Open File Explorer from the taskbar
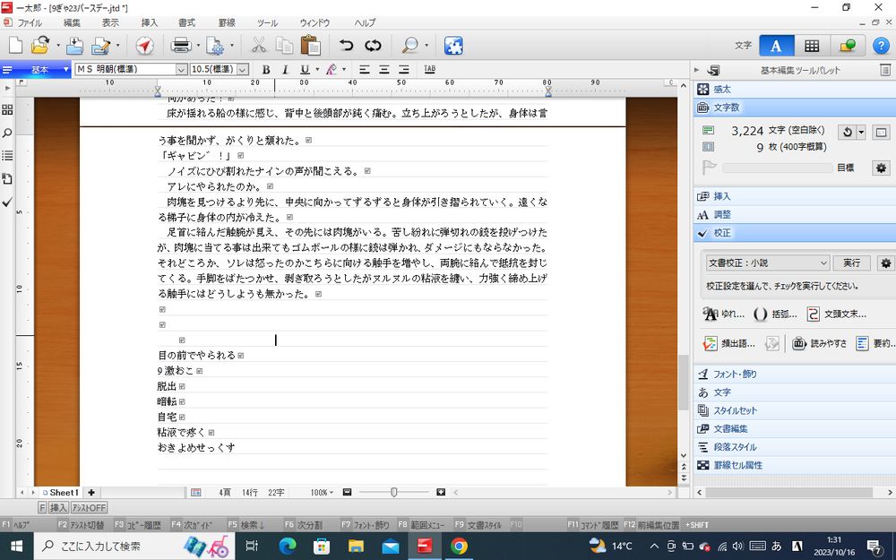The image size is (896, 560). [x=356, y=547]
